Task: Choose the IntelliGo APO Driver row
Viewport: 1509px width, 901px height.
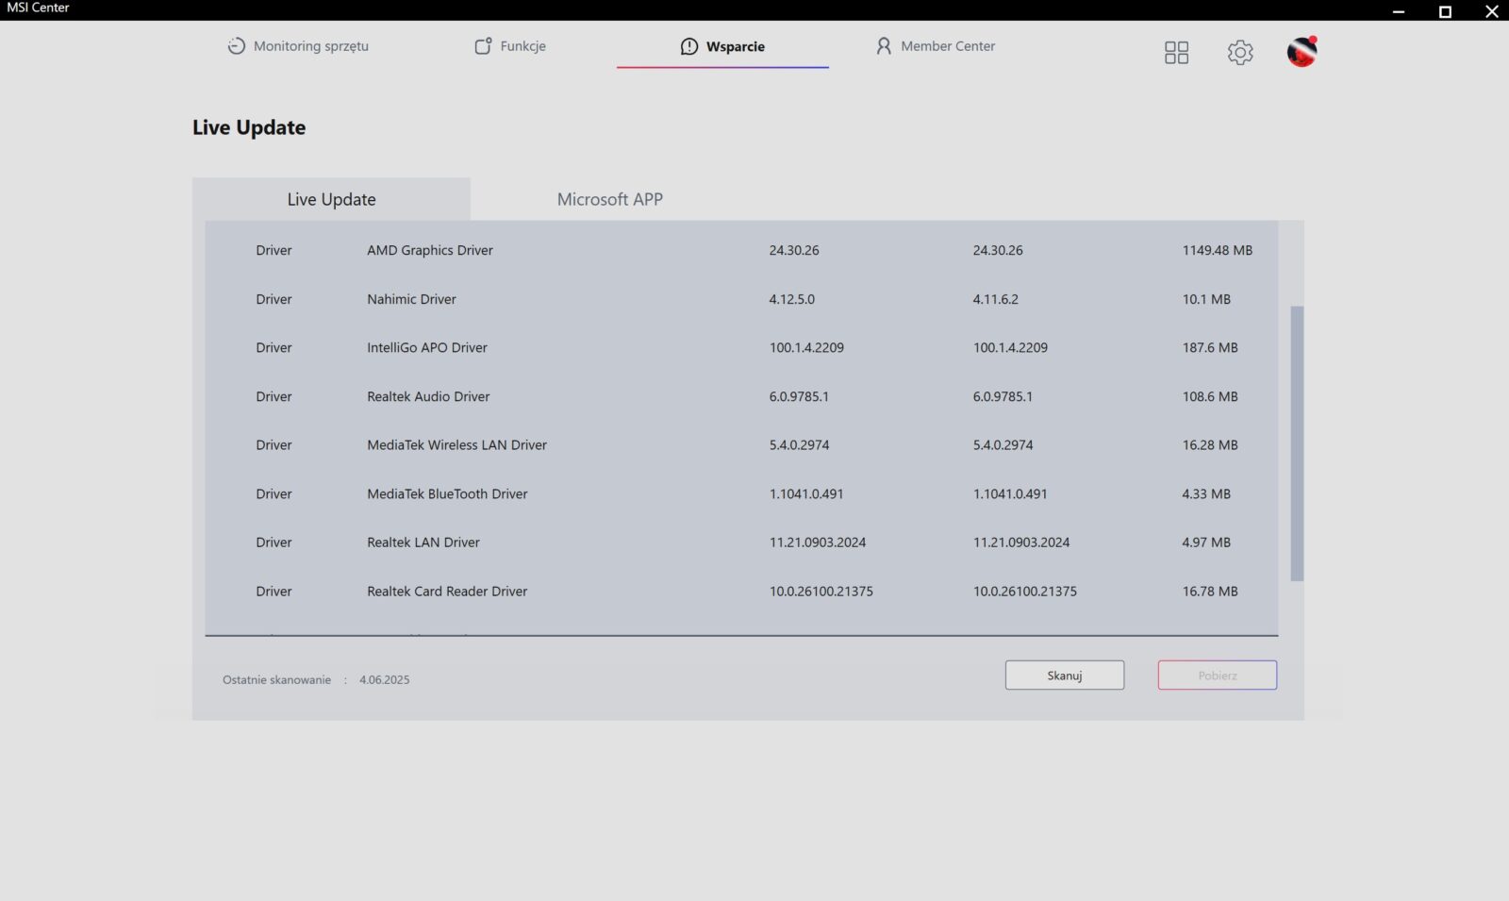Action: pyautogui.click(x=427, y=347)
